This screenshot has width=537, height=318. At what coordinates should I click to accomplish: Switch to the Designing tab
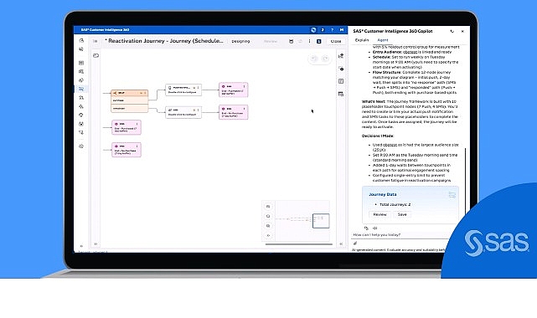[240, 41]
